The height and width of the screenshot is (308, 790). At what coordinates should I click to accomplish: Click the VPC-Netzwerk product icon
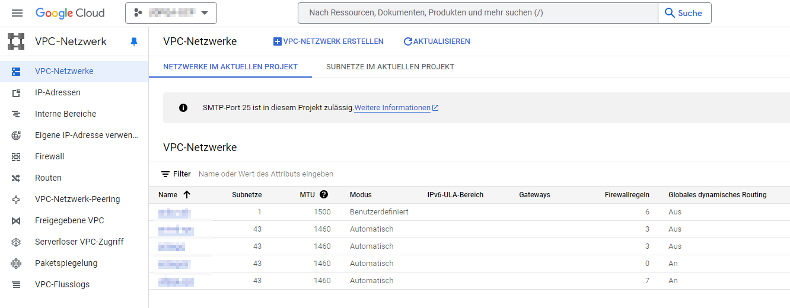coord(16,41)
